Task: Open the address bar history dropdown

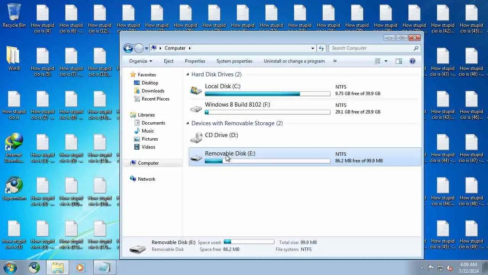Action: coord(313,48)
